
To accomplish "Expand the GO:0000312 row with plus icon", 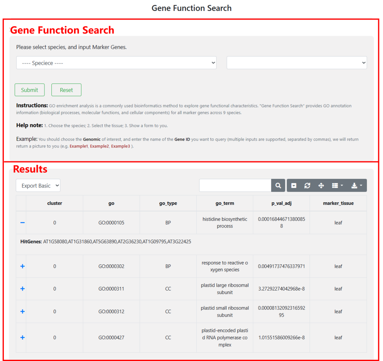I will pyautogui.click(x=23, y=311).
